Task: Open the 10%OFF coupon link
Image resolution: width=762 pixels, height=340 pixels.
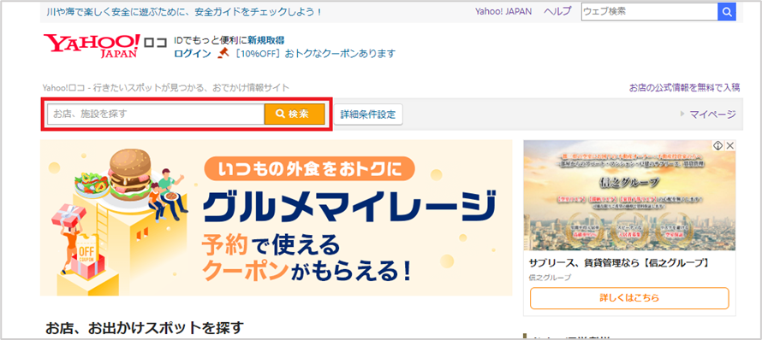Action: pyautogui.click(x=314, y=53)
